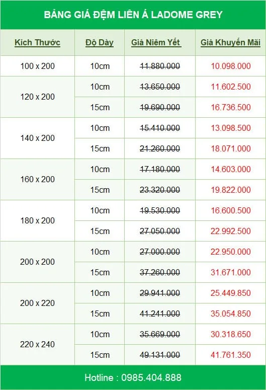Click promo price 19.822.000
The width and height of the screenshot is (266, 390).
coord(231,190)
